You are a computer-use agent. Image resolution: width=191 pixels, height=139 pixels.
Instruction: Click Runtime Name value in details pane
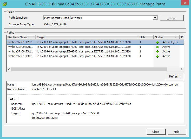coord(44,89)
